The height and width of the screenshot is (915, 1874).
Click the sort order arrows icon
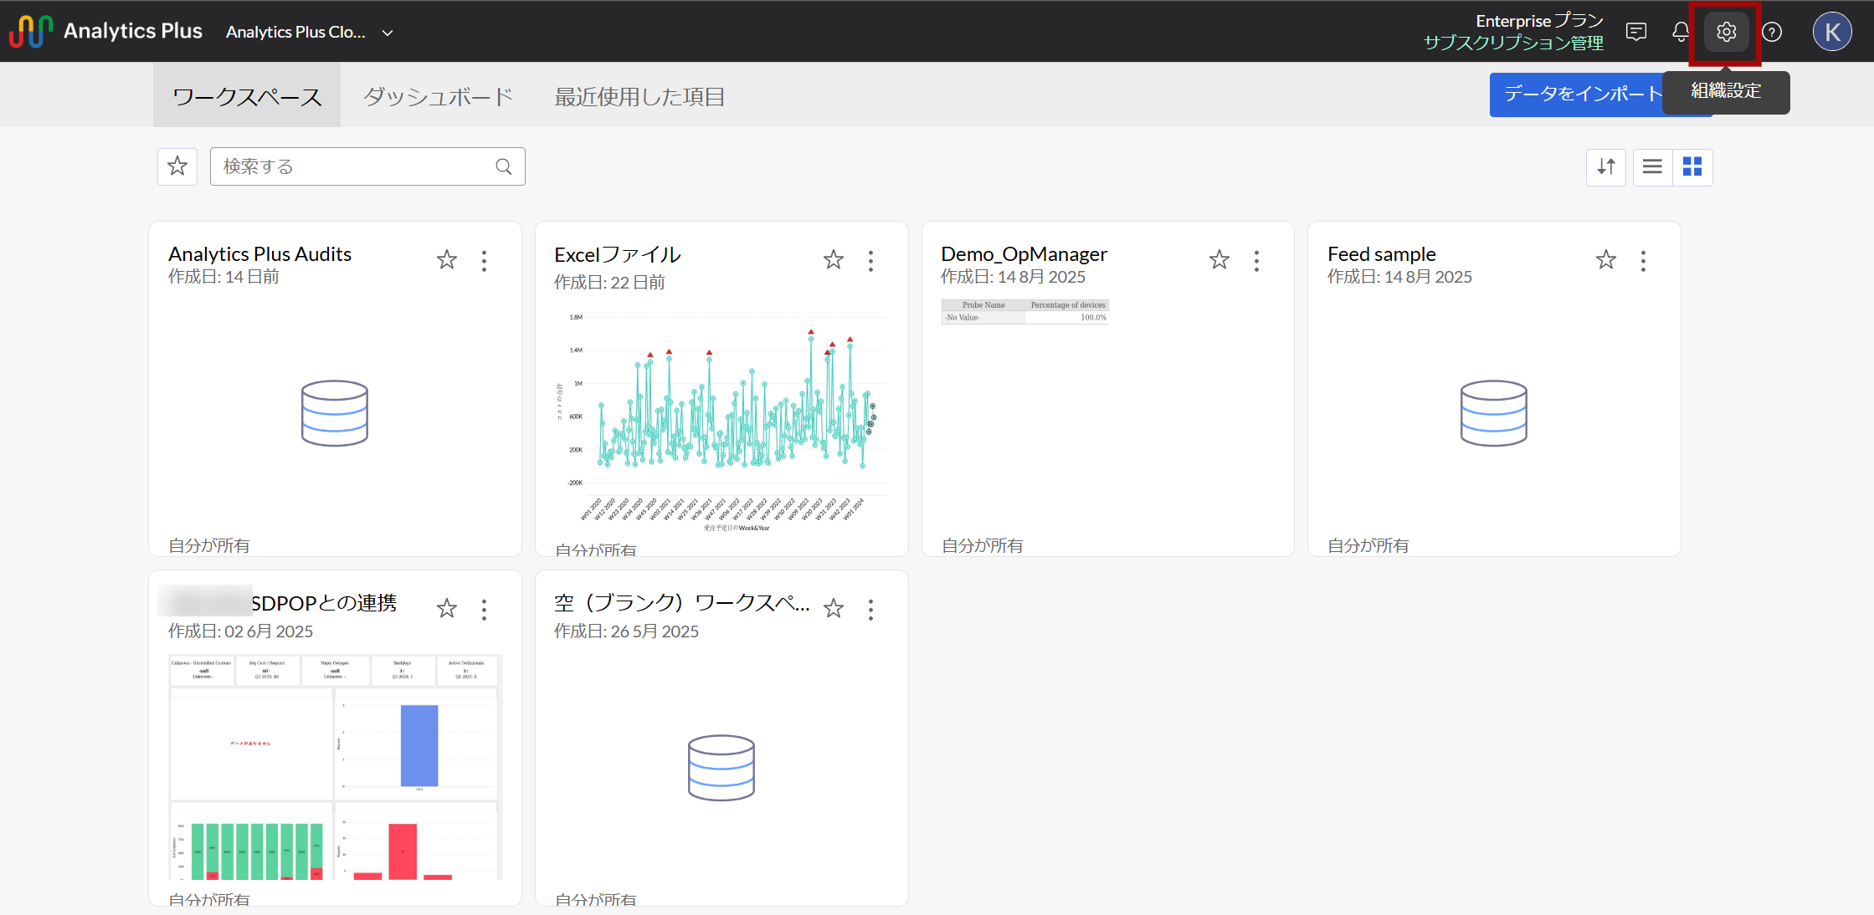tap(1605, 167)
